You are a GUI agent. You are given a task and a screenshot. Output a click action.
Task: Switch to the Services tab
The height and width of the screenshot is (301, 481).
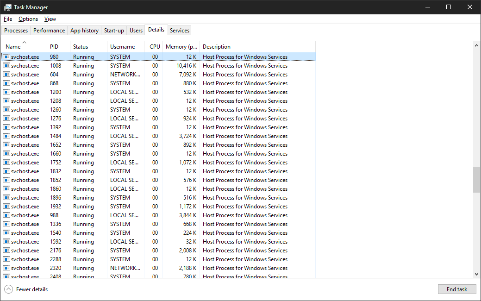coord(180,31)
